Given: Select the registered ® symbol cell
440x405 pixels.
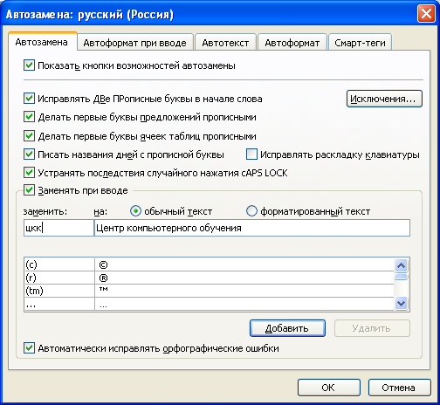Looking at the screenshot, I should (x=244, y=278).
